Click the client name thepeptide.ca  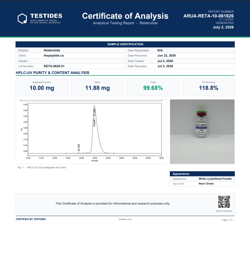click(54, 56)
